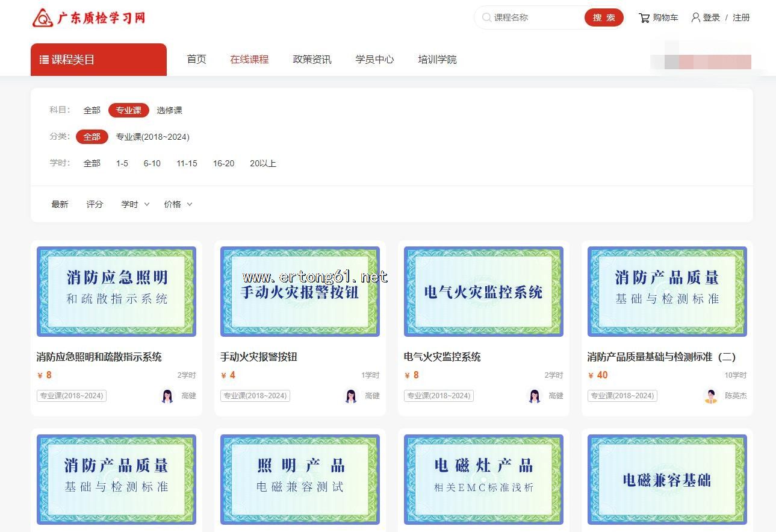Click 高健 avatar on 手动火灾报警按钮 card

351,396
